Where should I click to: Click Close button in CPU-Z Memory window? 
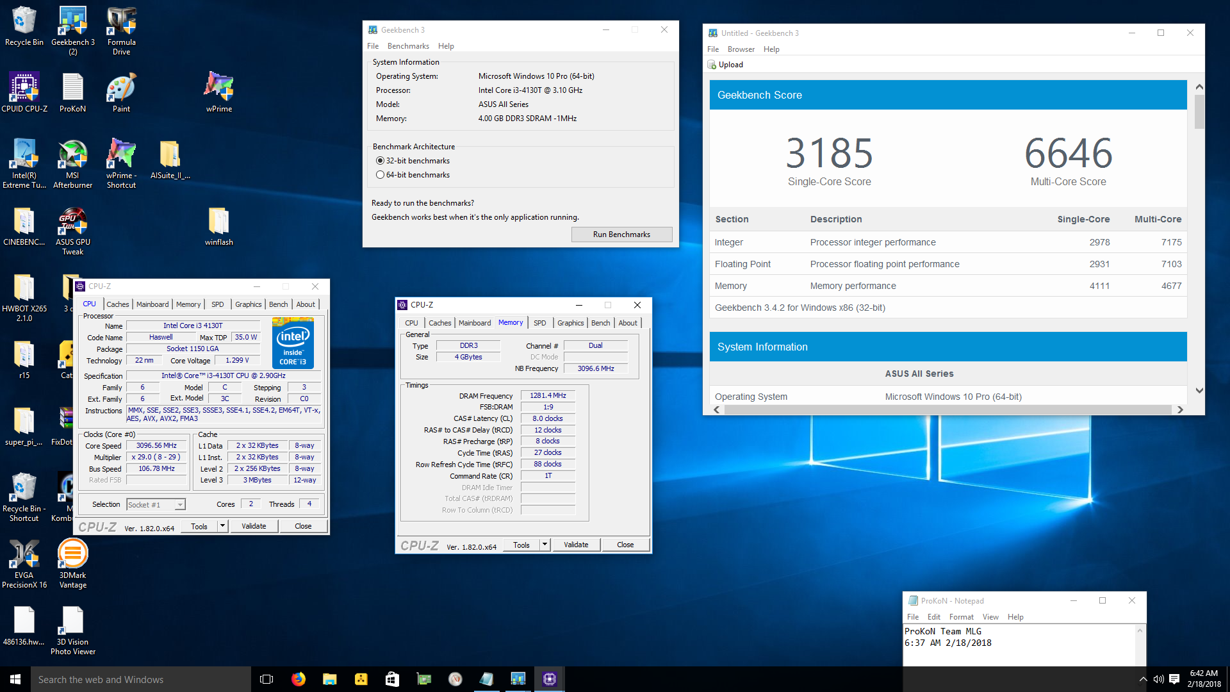click(x=625, y=545)
